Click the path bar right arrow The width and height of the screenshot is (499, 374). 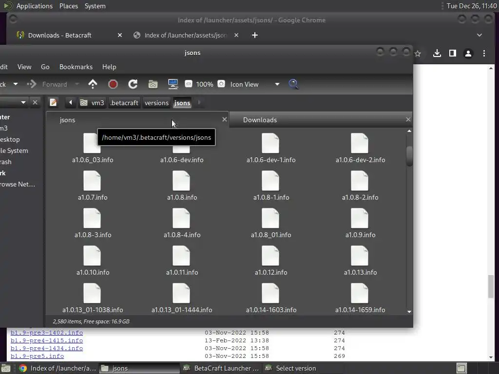199,103
